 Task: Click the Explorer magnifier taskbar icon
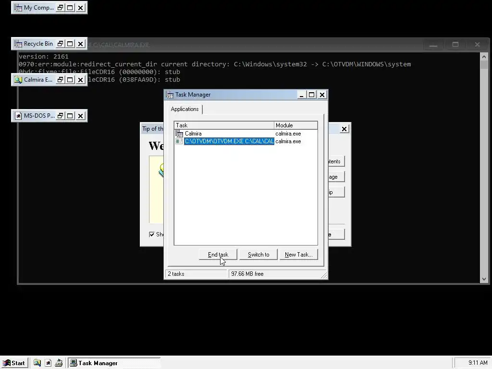(37, 363)
